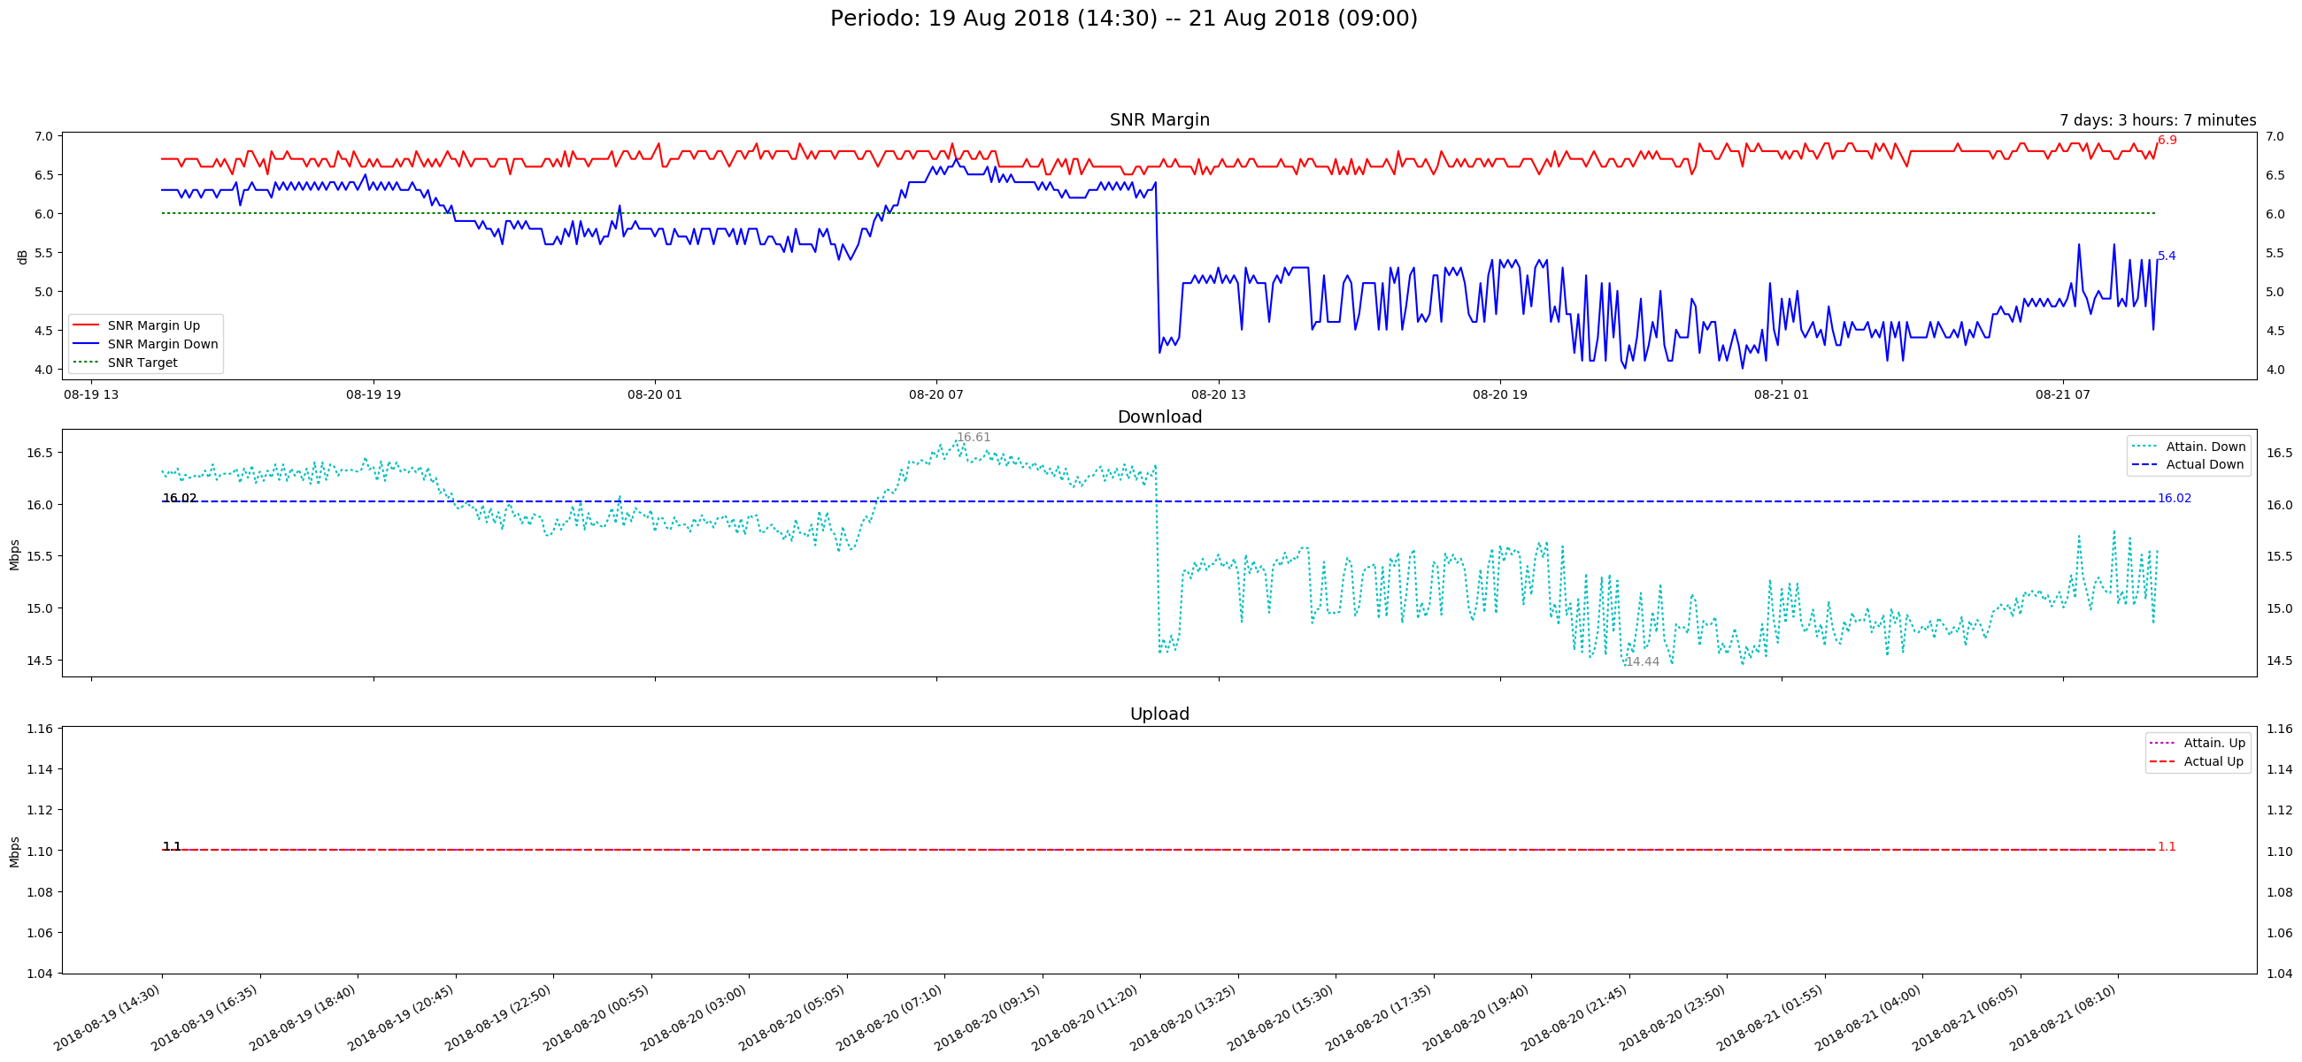Viewport: 2302px width, 1062px height.
Task: Click the 16.61 peak annotation
Action: [974, 438]
